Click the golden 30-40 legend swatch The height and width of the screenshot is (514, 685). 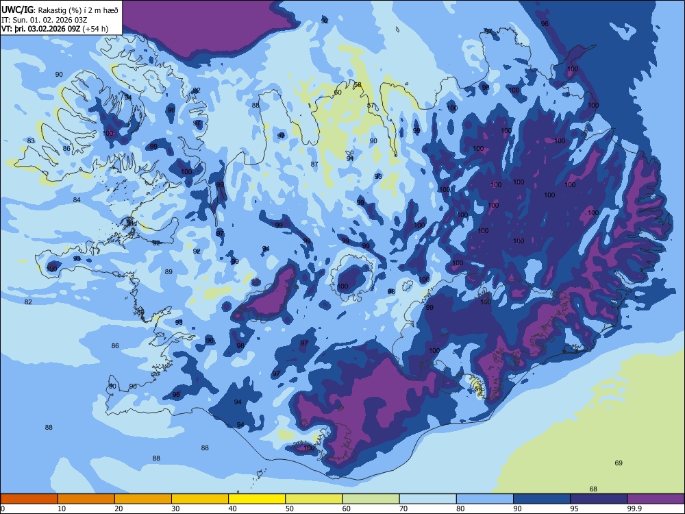tap(200, 499)
